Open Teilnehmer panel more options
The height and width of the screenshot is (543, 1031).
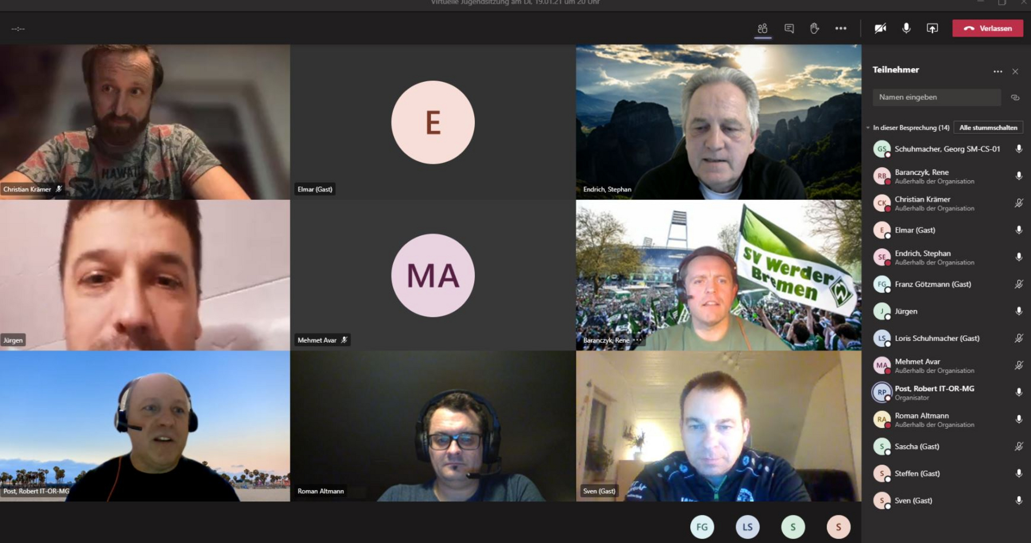point(998,72)
